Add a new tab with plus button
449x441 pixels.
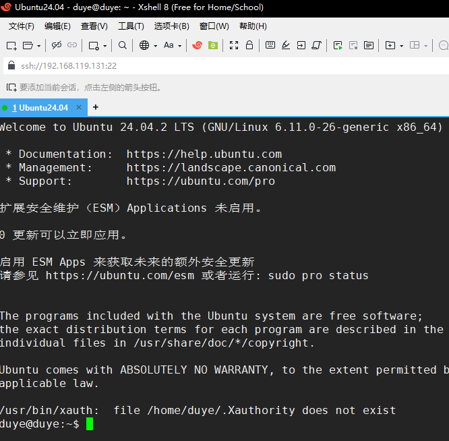coord(96,107)
